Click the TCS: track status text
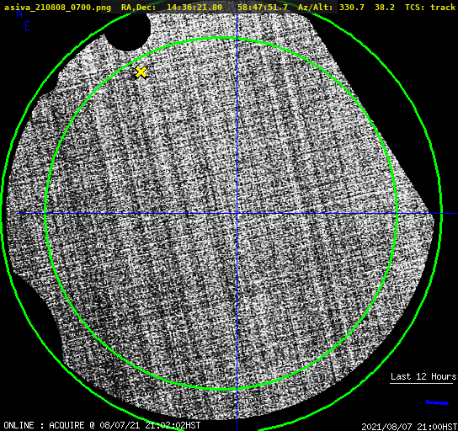Screen dimensions: 458x431 click(430, 7)
